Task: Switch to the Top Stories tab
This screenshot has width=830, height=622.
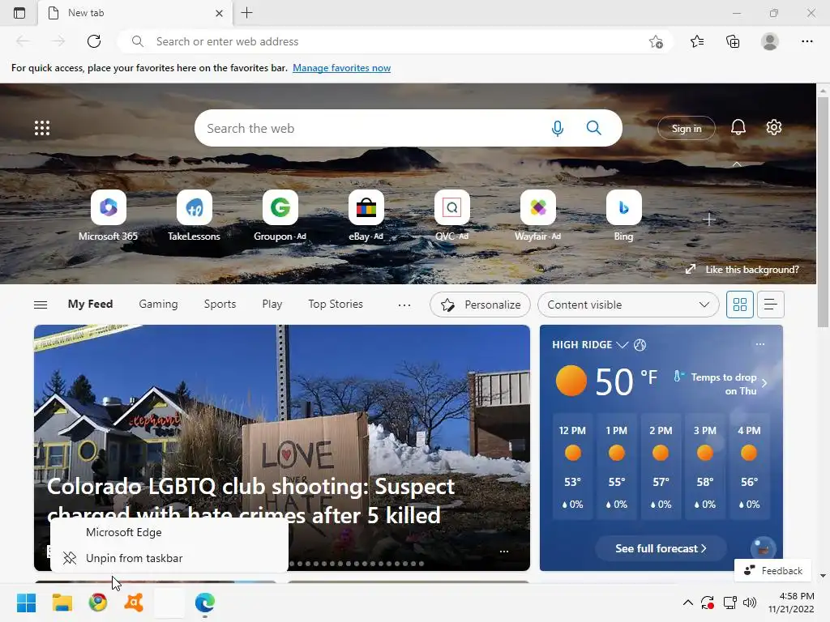Action: pos(336,305)
